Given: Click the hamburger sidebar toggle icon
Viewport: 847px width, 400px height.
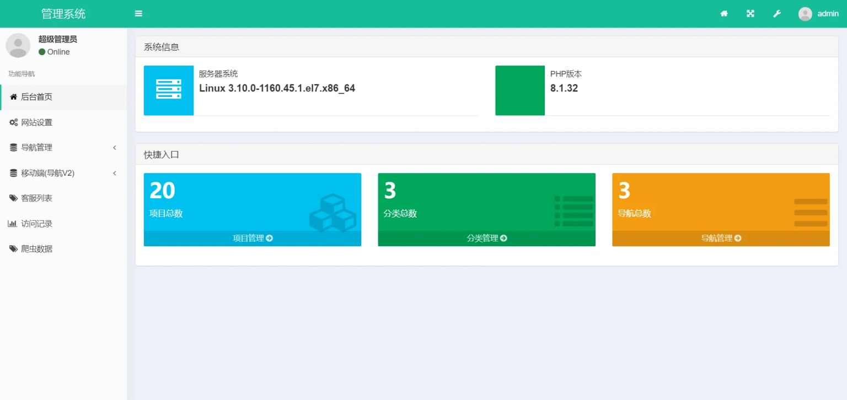Looking at the screenshot, I should click(138, 14).
